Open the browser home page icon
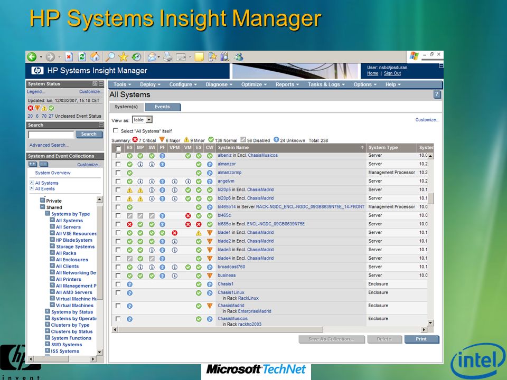Screen dimensions: 507x380 [95, 57]
